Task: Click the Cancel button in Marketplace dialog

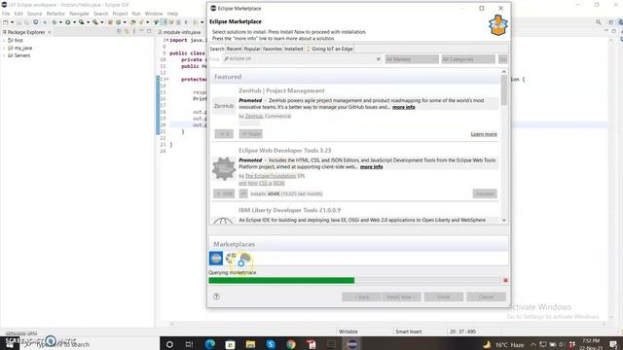Action: (x=486, y=297)
